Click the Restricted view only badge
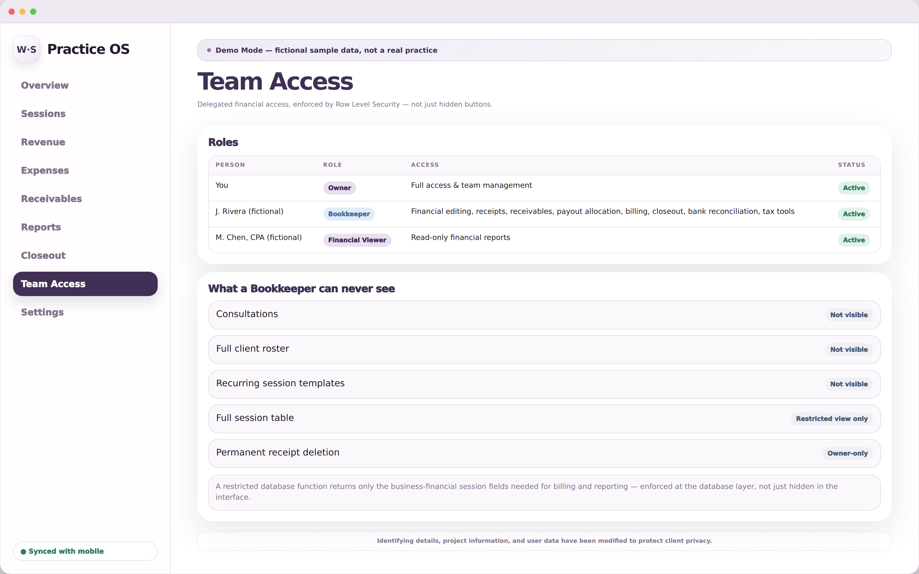919x574 pixels. (x=832, y=419)
